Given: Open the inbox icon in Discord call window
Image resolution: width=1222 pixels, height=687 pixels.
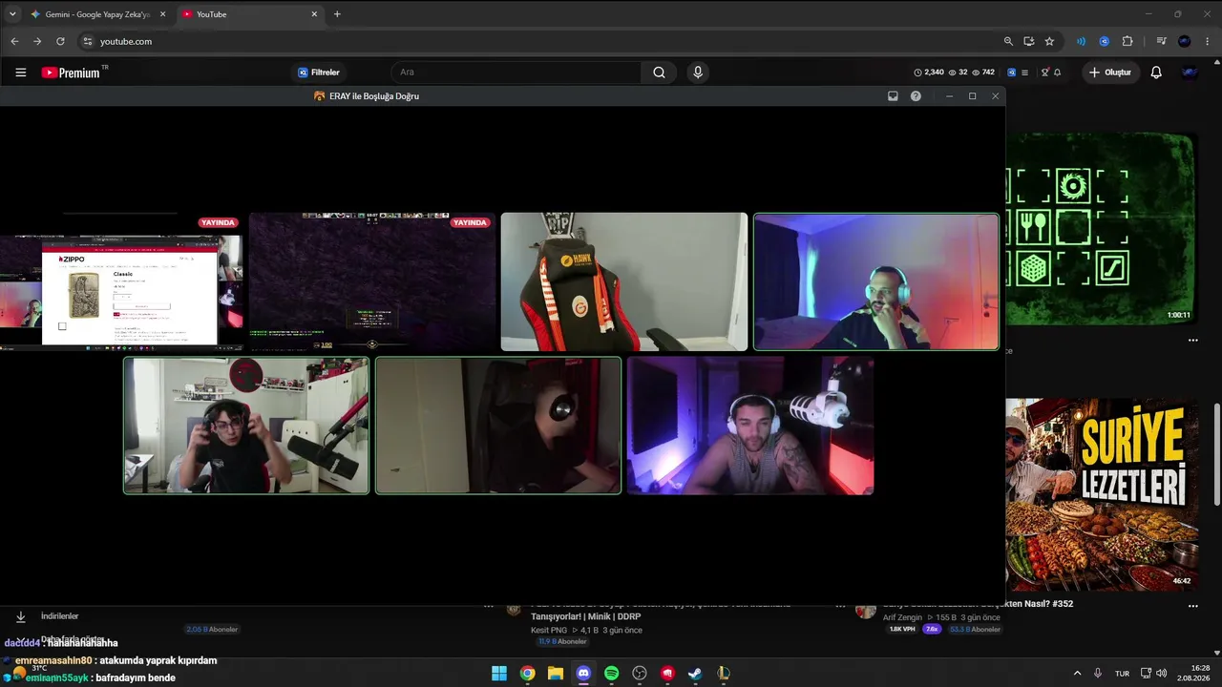Looking at the screenshot, I should 893,96.
